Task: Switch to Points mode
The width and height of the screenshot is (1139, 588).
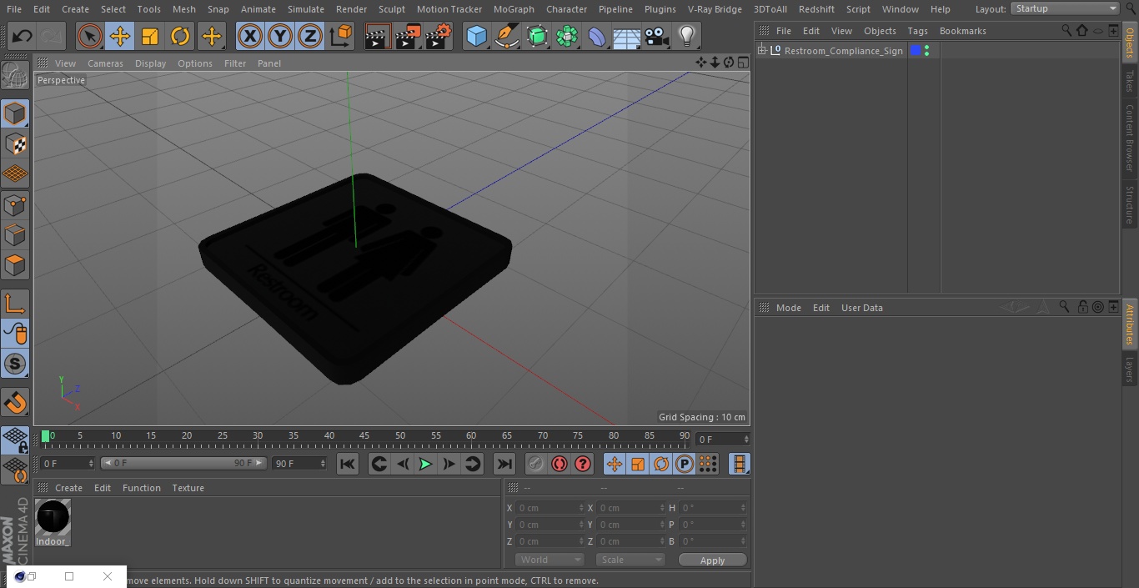Action: coord(15,204)
